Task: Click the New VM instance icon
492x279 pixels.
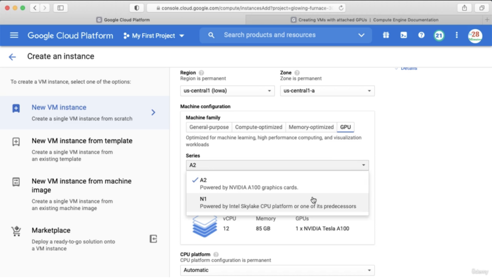Action: pyautogui.click(x=16, y=108)
